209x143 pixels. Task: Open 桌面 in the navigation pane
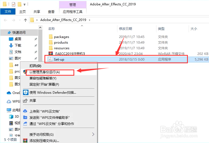(18, 39)
